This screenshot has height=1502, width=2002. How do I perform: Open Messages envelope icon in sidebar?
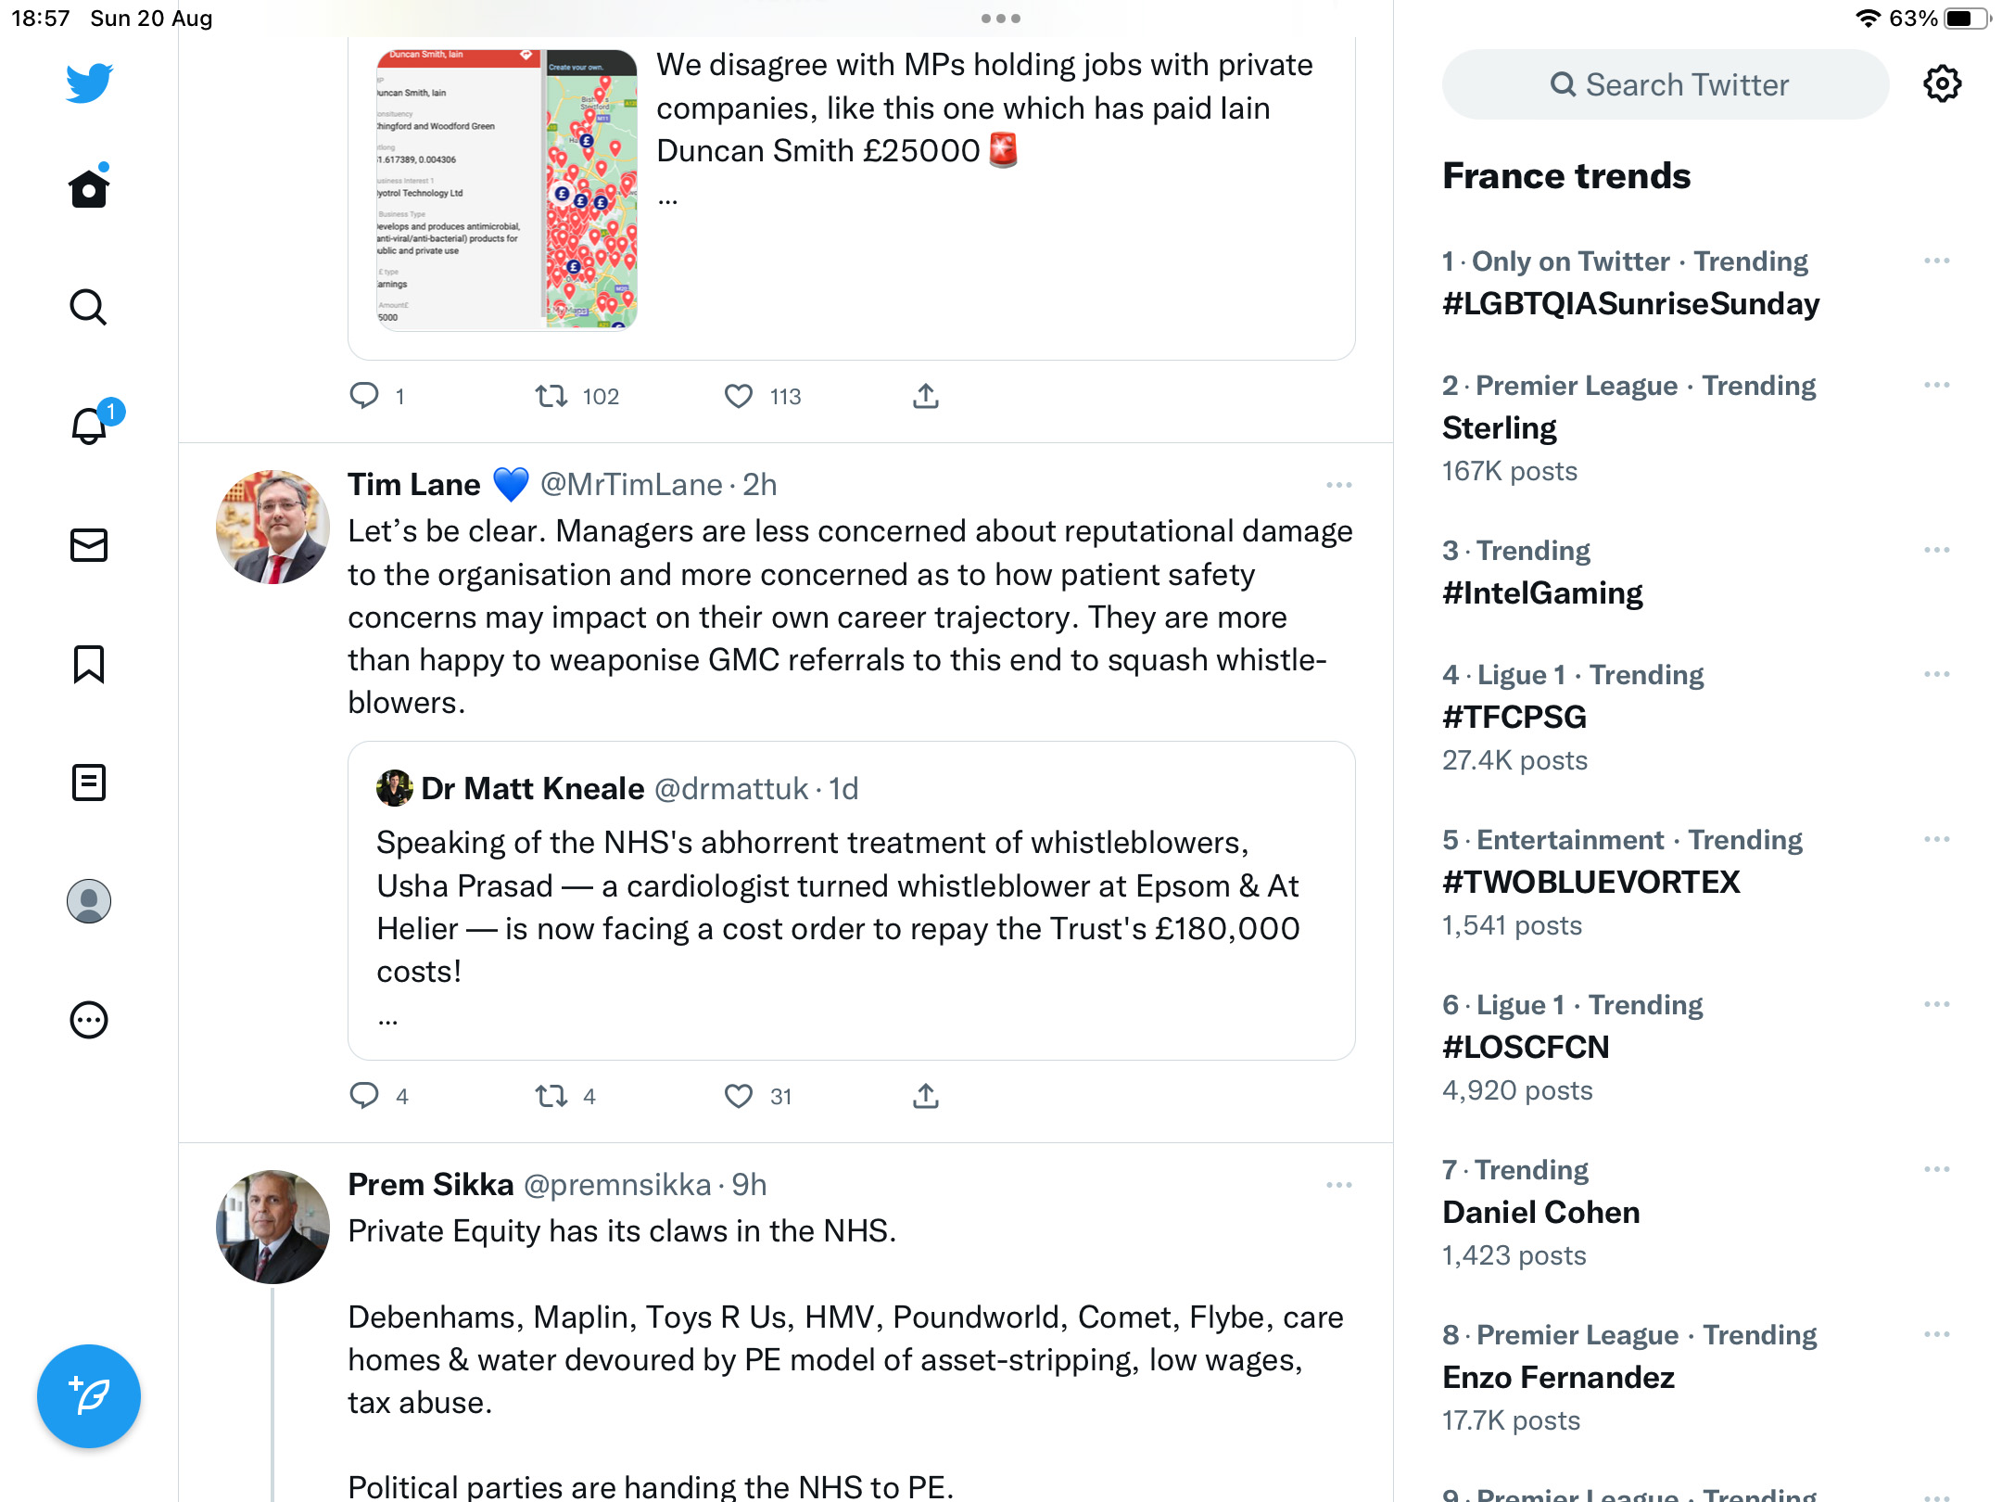[89, 545]
